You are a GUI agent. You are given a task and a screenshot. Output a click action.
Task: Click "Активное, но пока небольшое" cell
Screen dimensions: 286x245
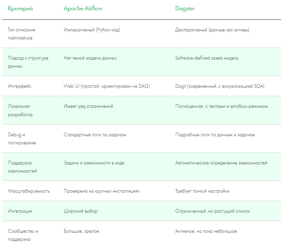point(206,231)
